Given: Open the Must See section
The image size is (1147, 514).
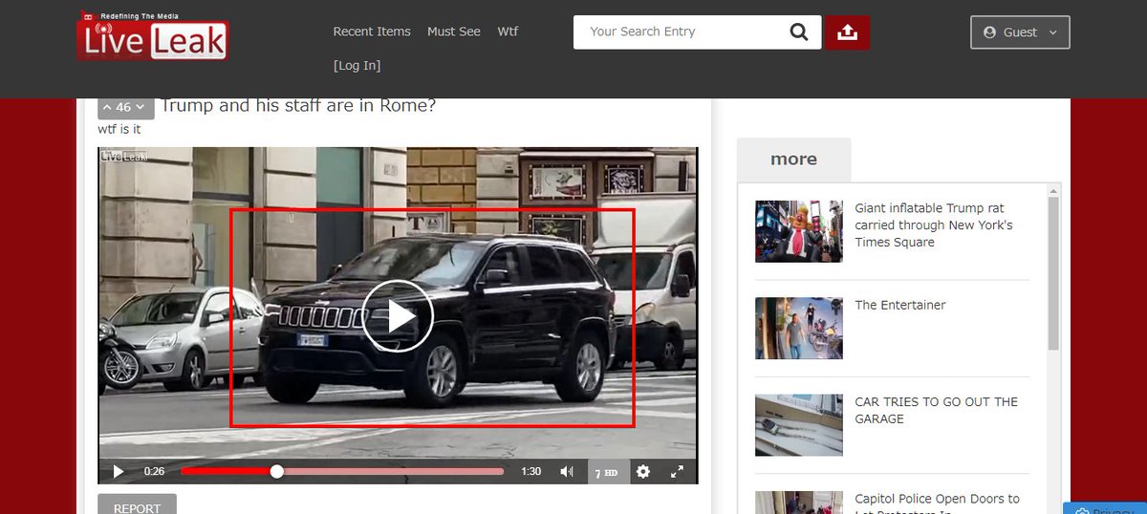Looking at the screenshot, I should [x=454, y=32].
